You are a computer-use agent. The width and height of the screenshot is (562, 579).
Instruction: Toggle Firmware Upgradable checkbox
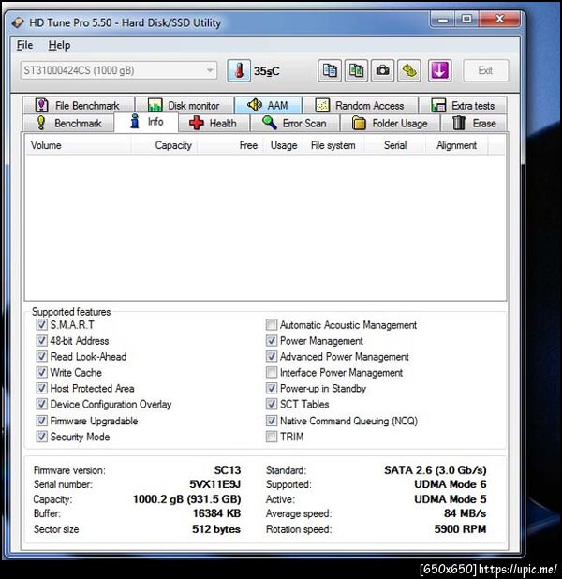(x=41, y=421)
